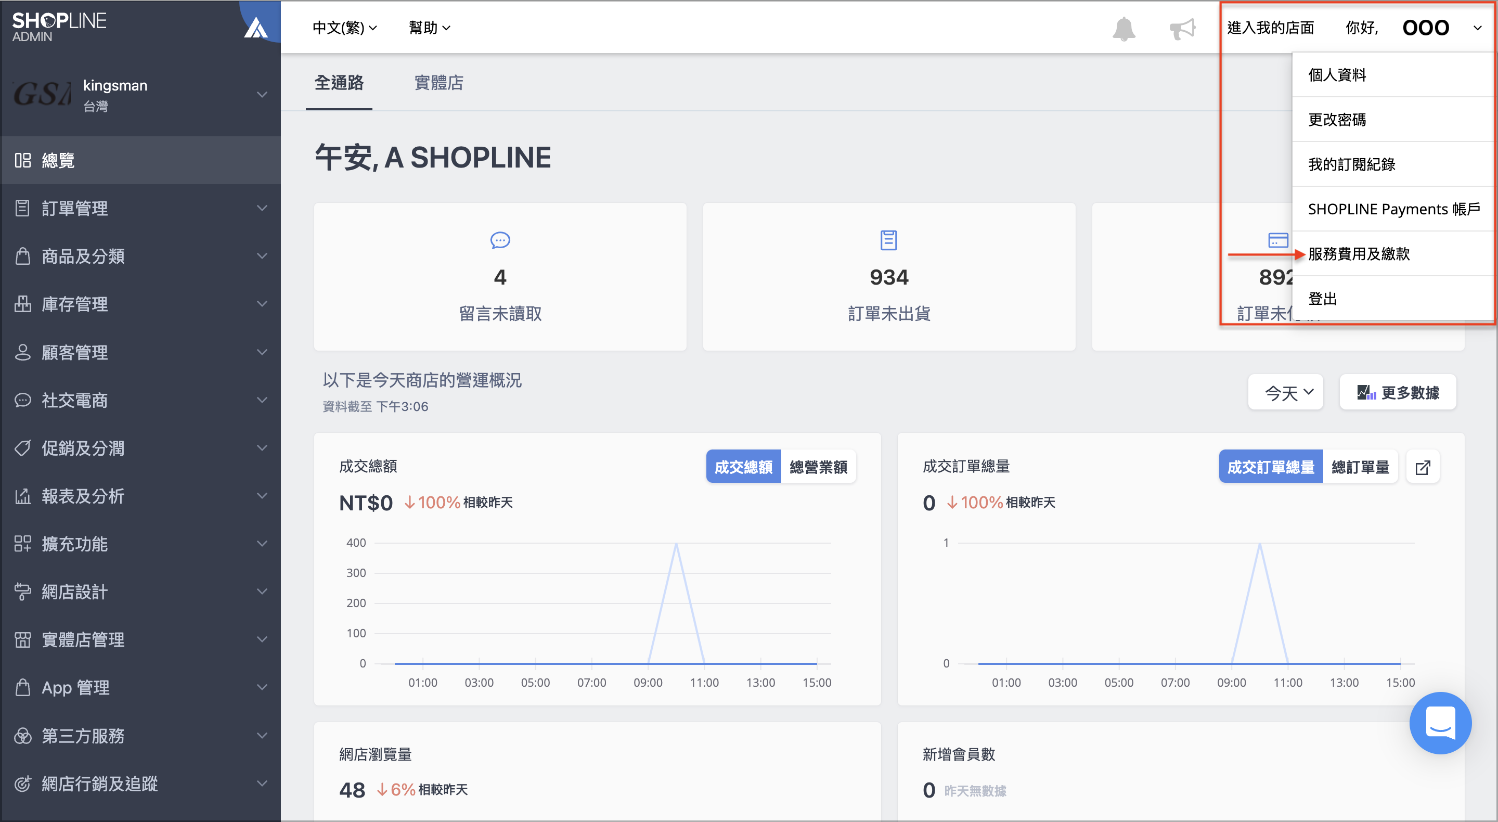Switch chart to 成交訂單總量
The width and height of the screenshot is (1498, 822).
pyautogui.click(x=1271, y=467)
